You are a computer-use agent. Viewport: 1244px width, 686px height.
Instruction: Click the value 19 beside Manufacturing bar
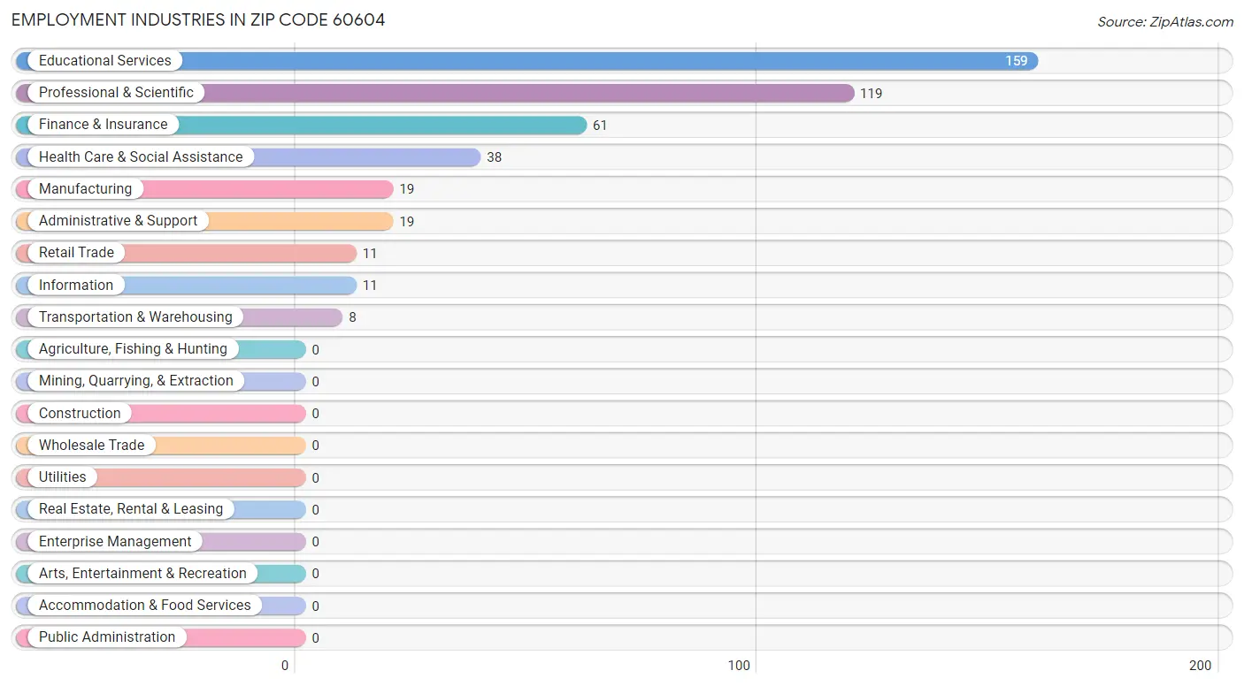coord(406,189)
